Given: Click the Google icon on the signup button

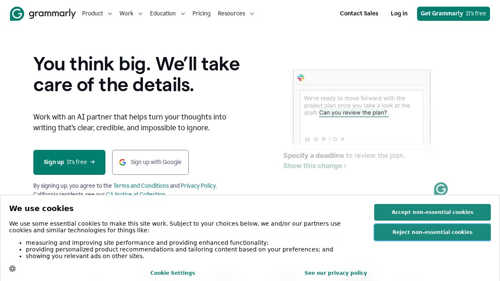Looking at the screenshot, I should point(122,162).
